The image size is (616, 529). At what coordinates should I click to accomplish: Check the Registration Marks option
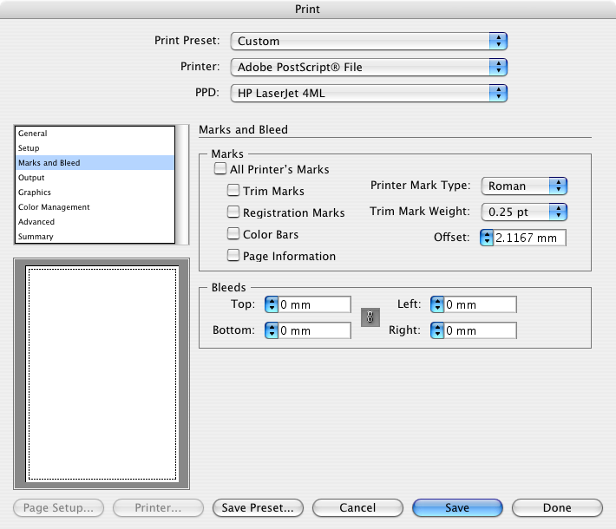click(233, 212)
